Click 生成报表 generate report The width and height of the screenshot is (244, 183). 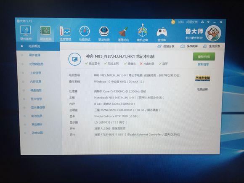pos(212,46)
